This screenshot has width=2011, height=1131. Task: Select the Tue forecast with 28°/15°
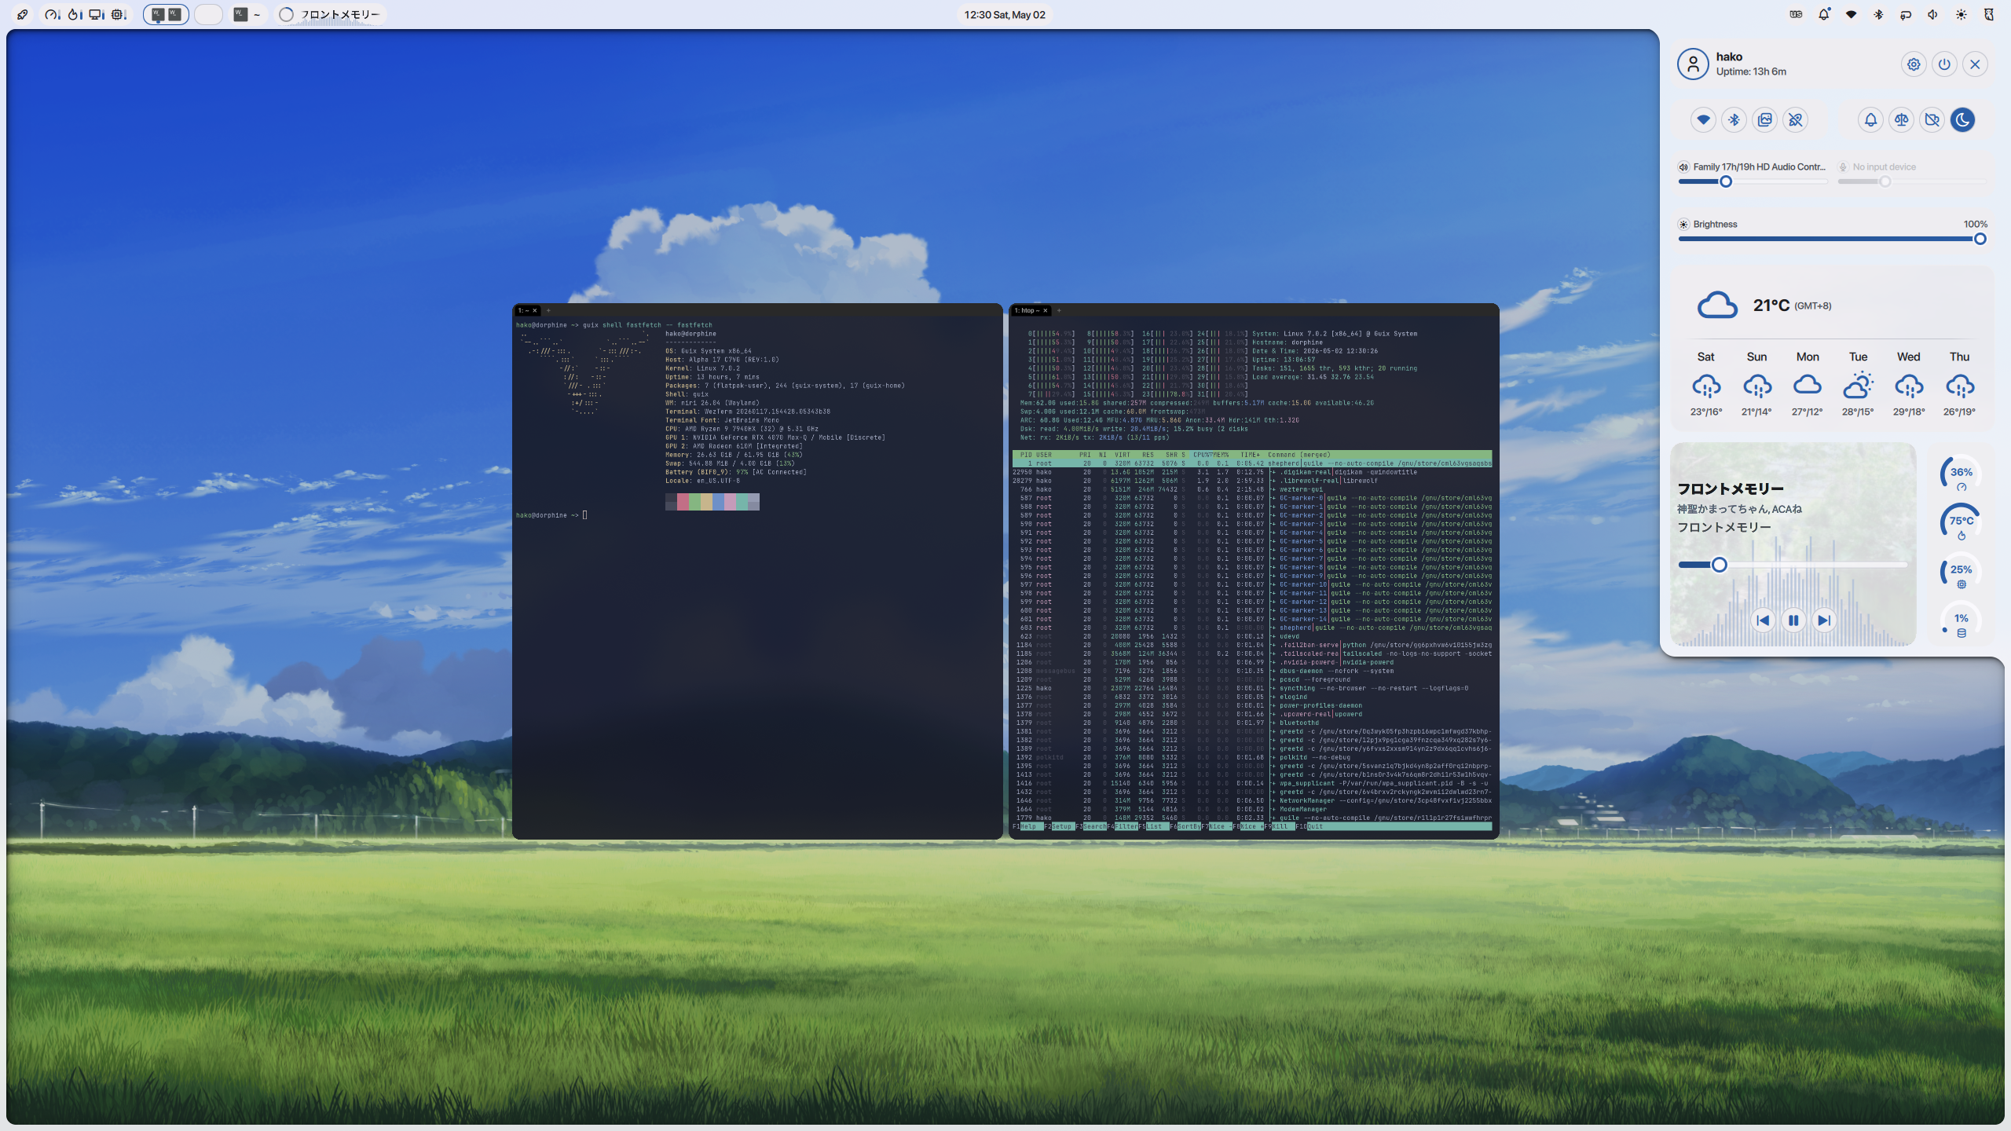[x=1858, y=384]
